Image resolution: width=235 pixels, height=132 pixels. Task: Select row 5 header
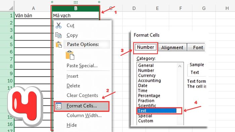(x=7, y=45)
